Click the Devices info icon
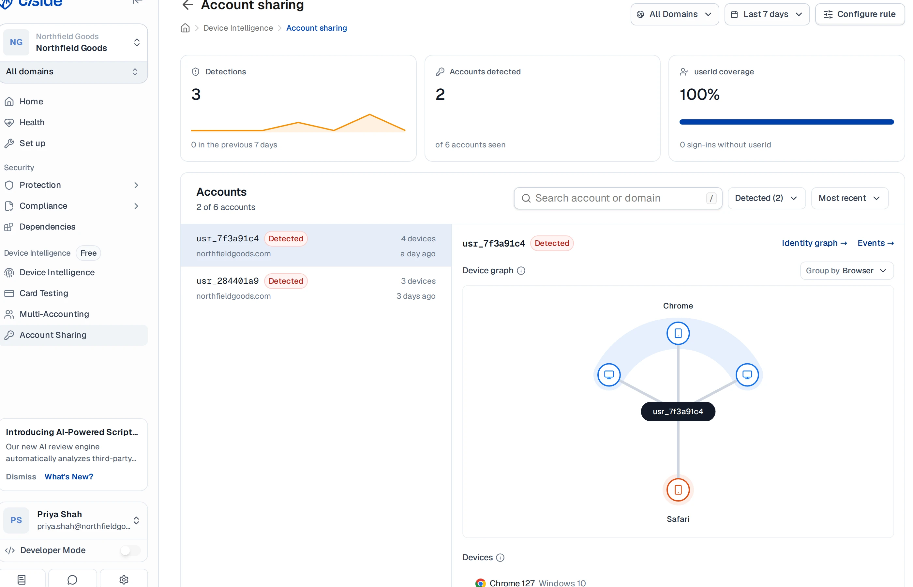 pyautogui.click(x=500, y=557)
